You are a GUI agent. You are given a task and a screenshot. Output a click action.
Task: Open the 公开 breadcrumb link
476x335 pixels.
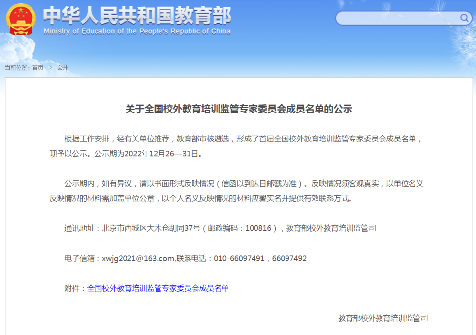point(63,68)
